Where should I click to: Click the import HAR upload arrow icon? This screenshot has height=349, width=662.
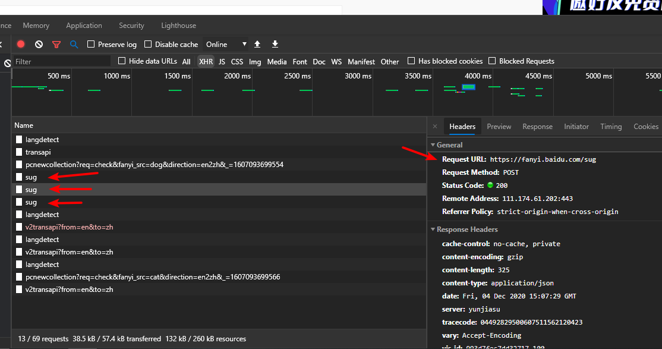click(x=257, y=44)
